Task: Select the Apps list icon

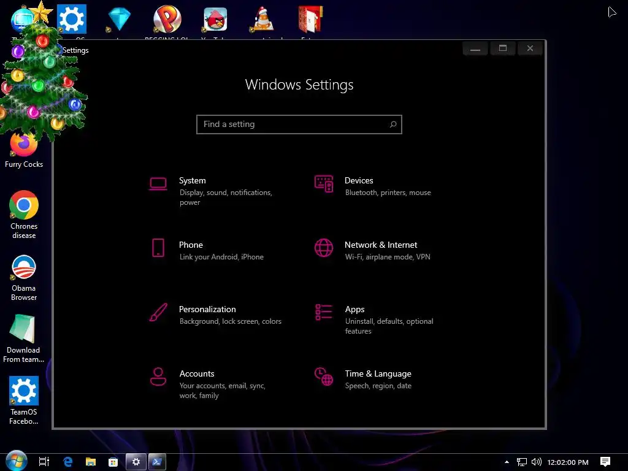Action: click(x=324, y=312)
